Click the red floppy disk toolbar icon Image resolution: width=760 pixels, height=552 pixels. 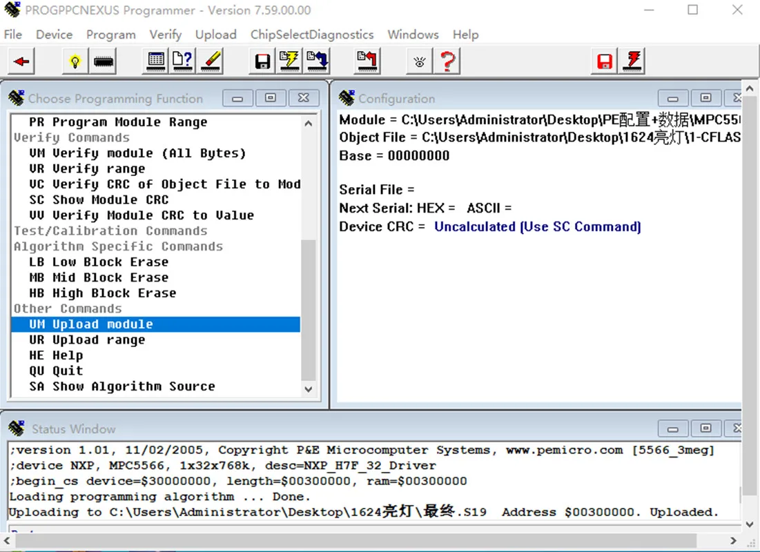point(605,61)
